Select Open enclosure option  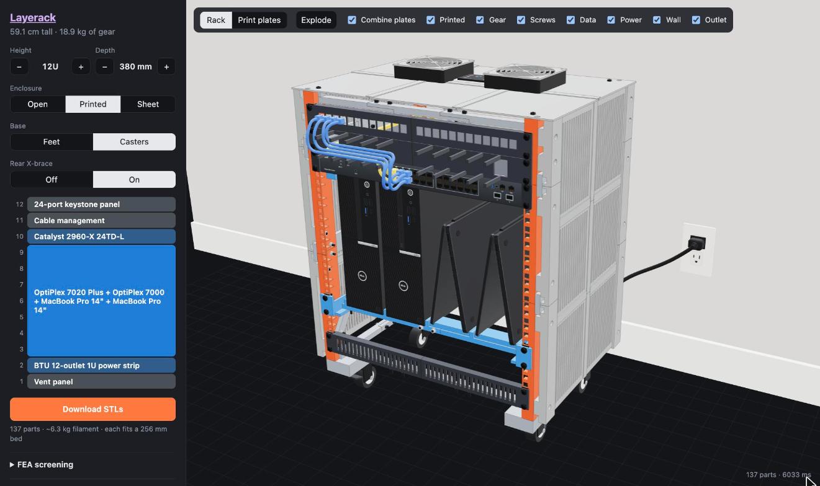[x=38, y=104]
